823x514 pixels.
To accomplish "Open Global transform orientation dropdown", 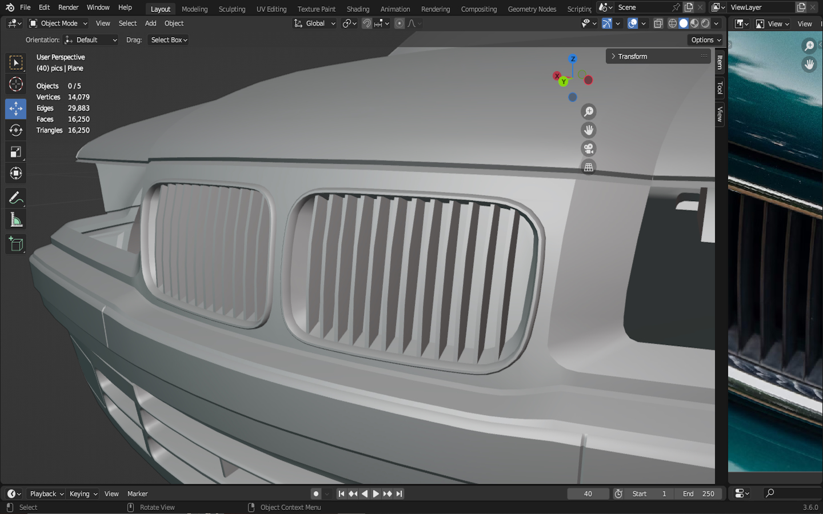I will (314, 23).
